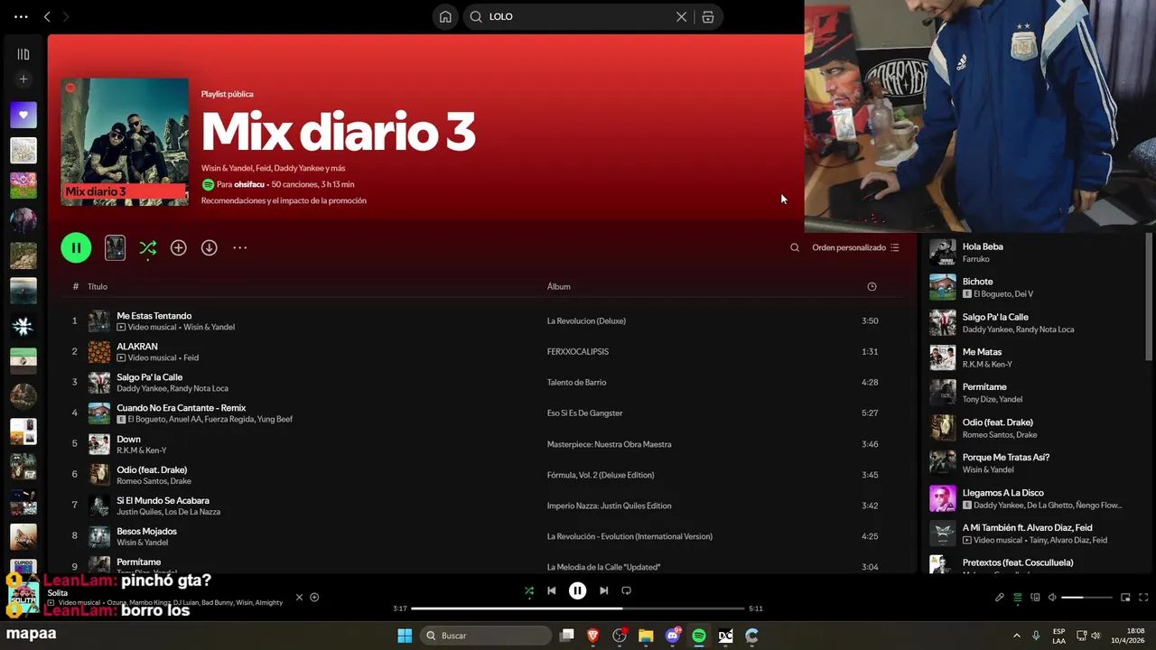
Task: Open Liked Songs heart playlist in sidebar
Action: tap(23, 115)
